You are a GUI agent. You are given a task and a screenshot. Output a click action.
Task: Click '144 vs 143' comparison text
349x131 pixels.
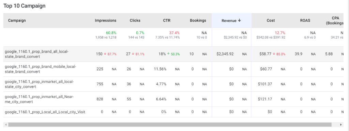tap(136, 38)
